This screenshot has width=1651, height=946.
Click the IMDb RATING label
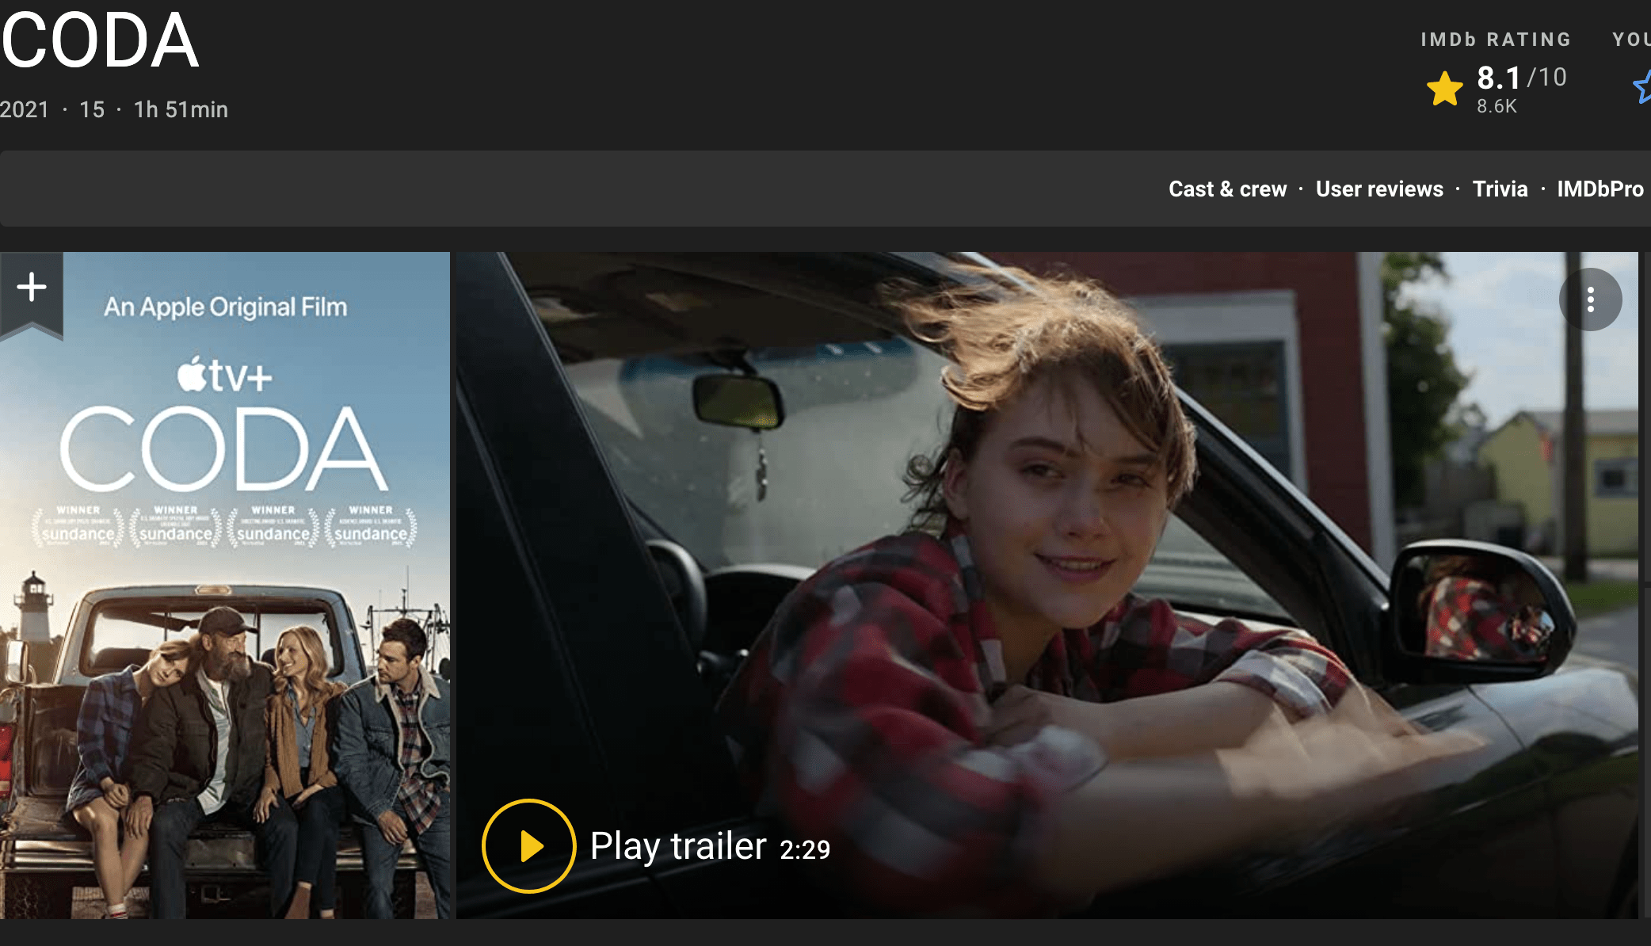(x=1496, y=40)
